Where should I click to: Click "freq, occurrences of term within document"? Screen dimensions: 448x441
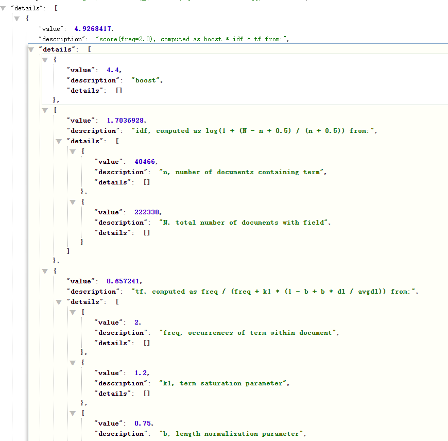pos(248,333)
